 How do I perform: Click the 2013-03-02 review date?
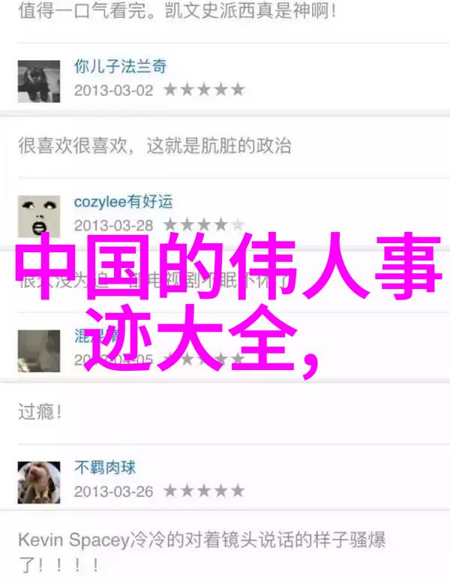[x=114, y=91]
